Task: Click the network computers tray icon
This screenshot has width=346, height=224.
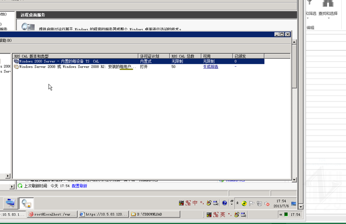Action: click(x=259, y=203)
